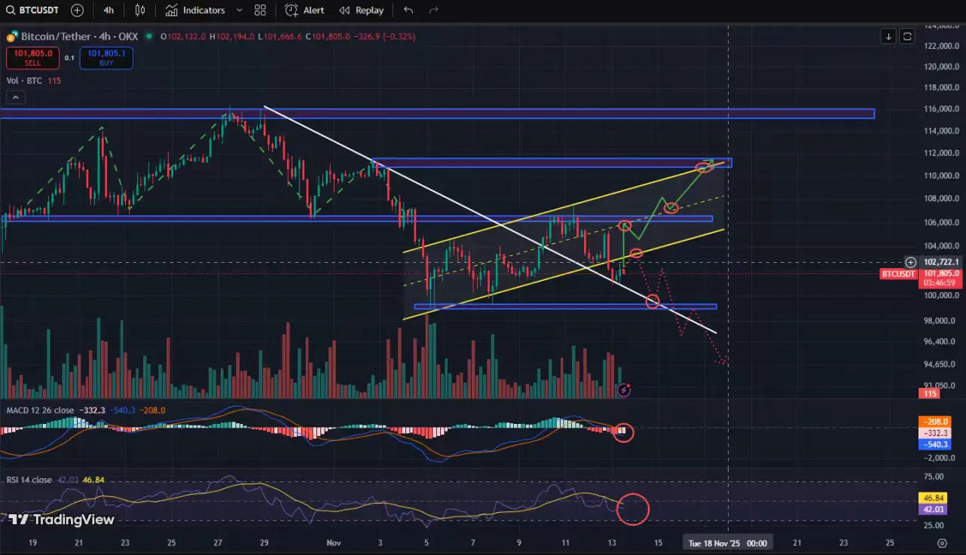The image size is (966, 555).
Task: Start bar Replay mode
Action: coord(361,11)
